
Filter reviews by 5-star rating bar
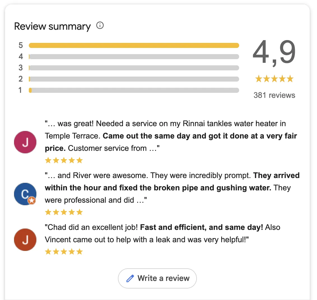(134, 45)
